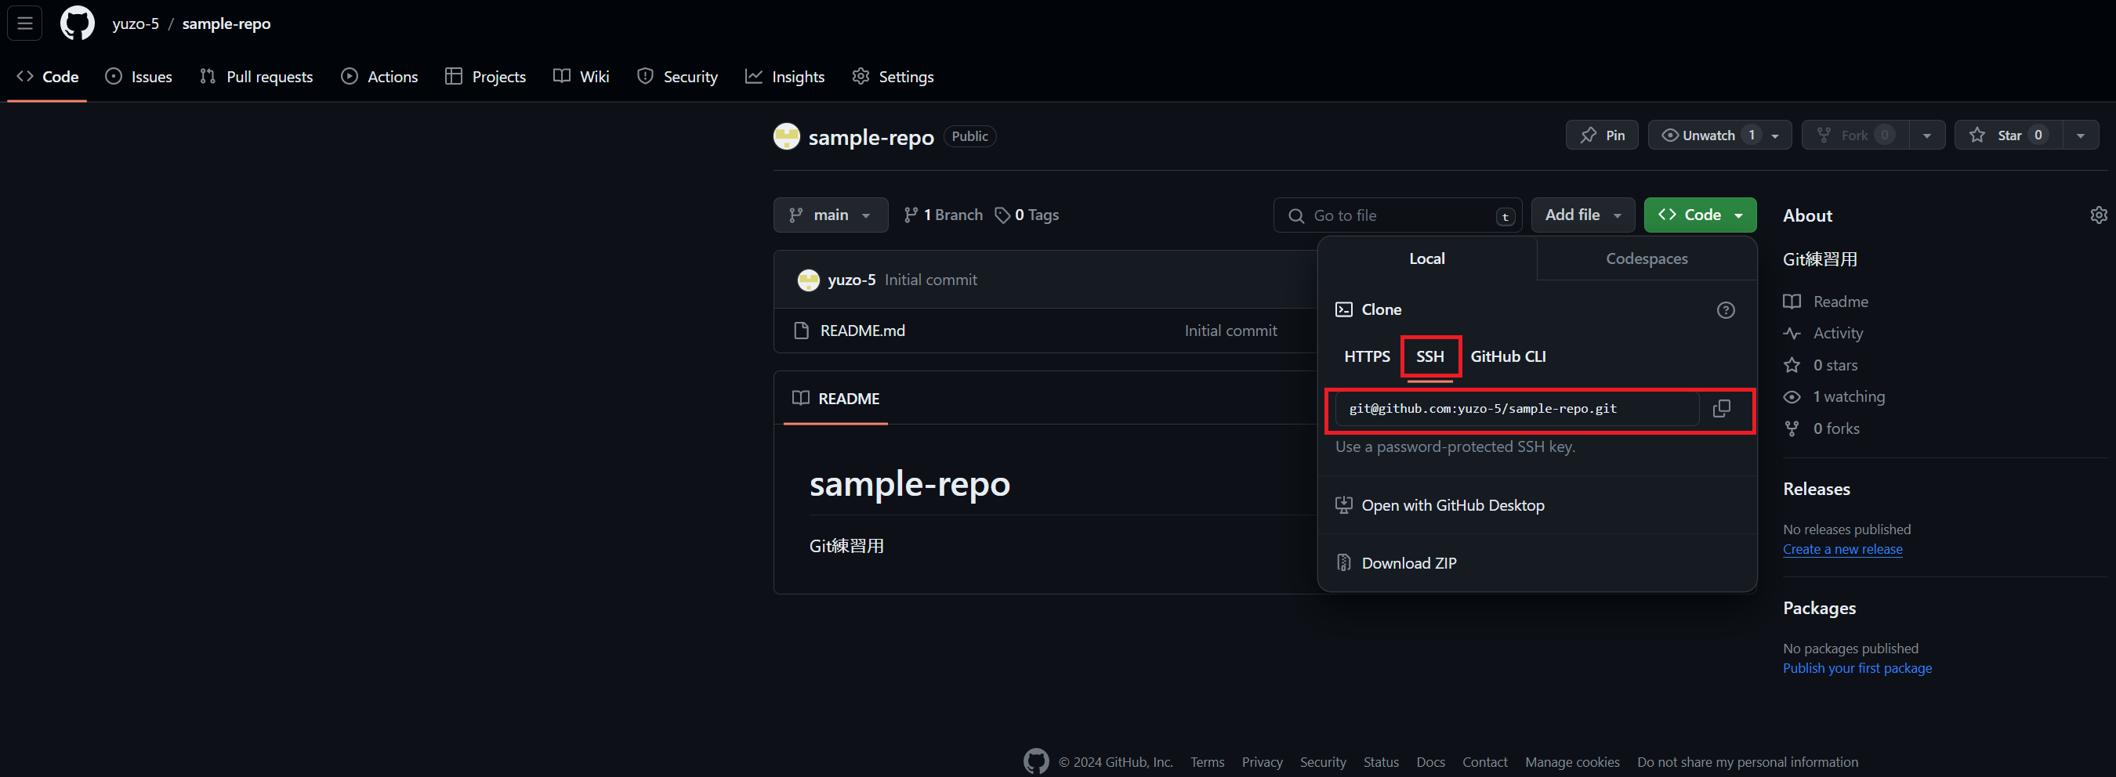The width and height of the screenshot is (2116, 777).
Task: Select the Local tab
Action: pos(1427,258)
